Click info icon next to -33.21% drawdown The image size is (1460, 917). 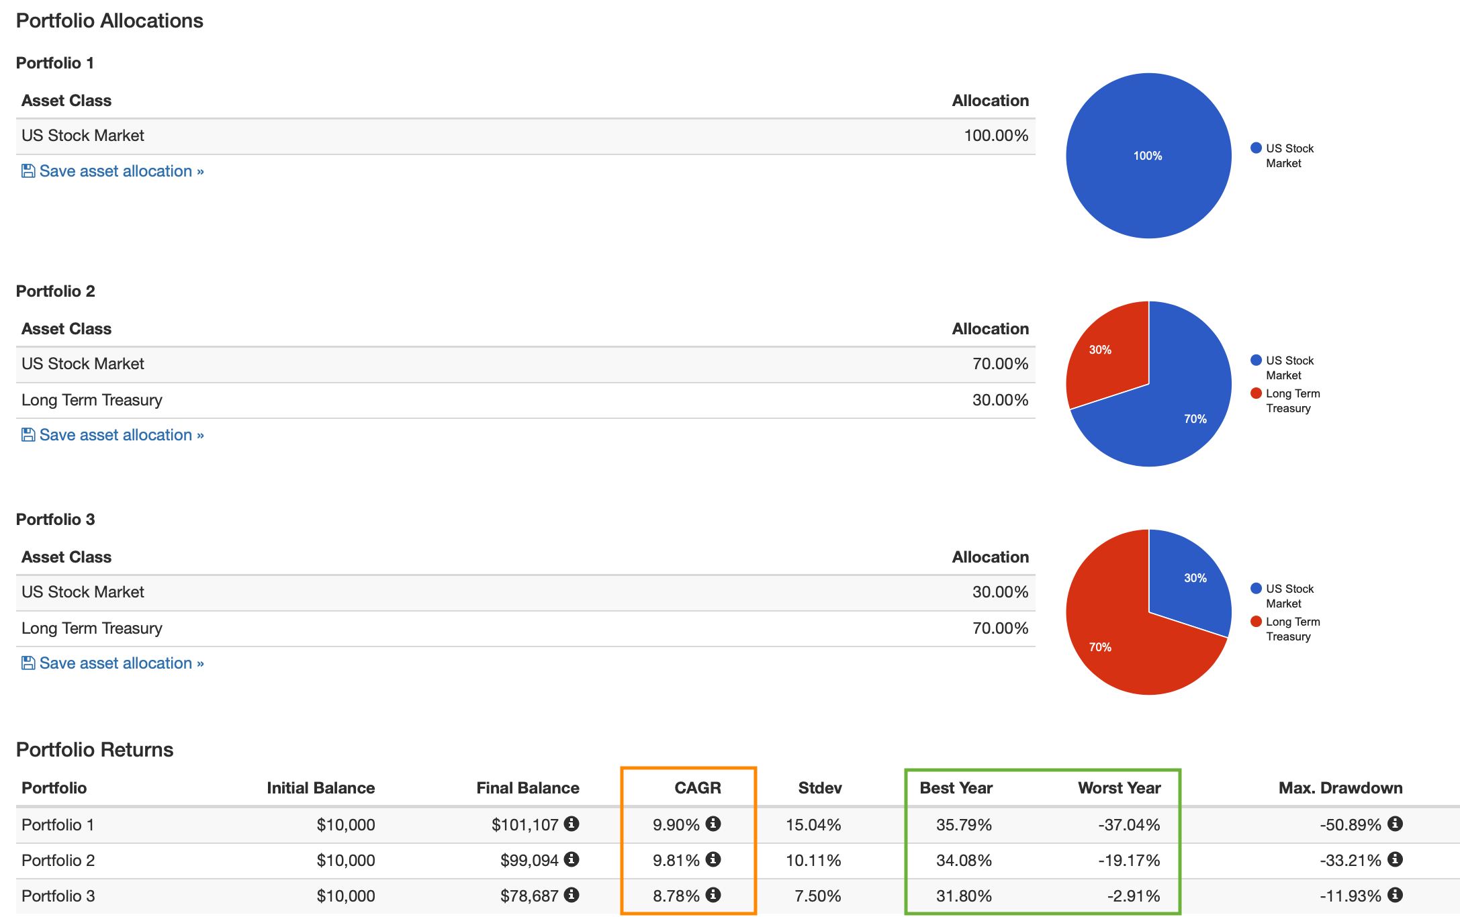1395,859
